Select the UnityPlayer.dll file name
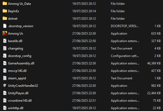This screenshot has width=163, height=111. pyautogui.click(x=18, y=93)
